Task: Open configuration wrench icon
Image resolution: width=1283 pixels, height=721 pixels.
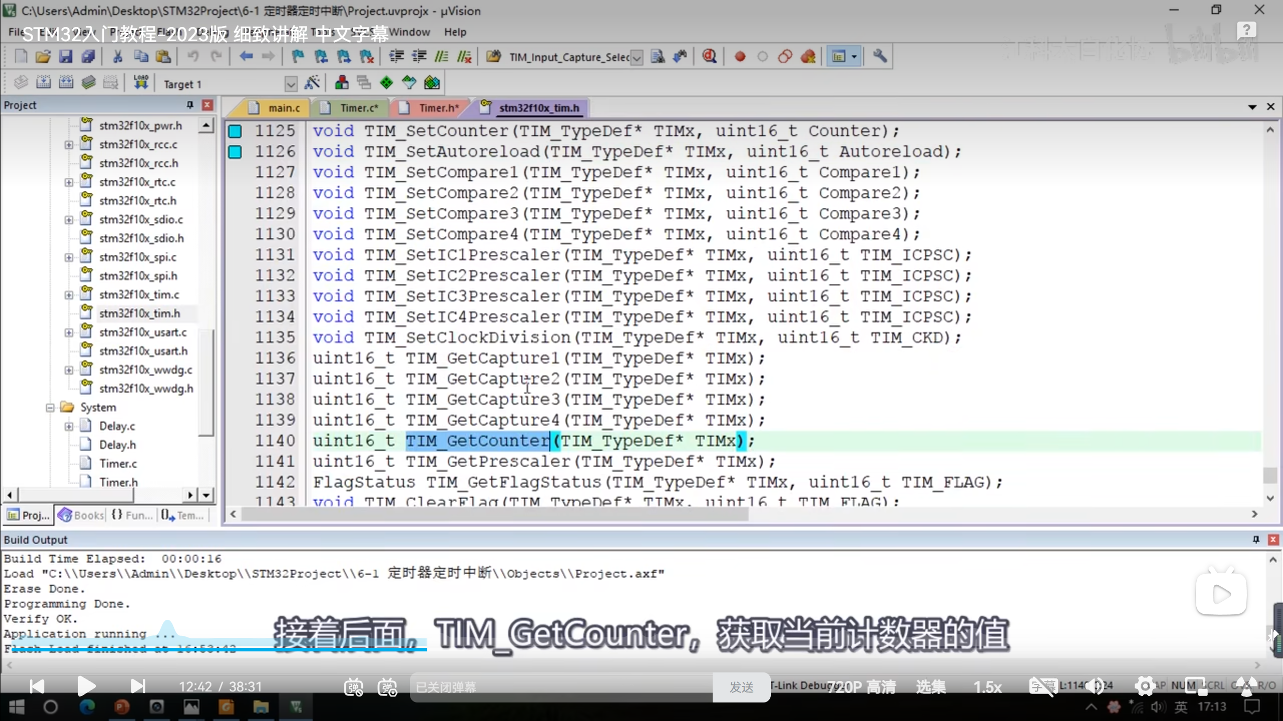Action: pos(880,57)
